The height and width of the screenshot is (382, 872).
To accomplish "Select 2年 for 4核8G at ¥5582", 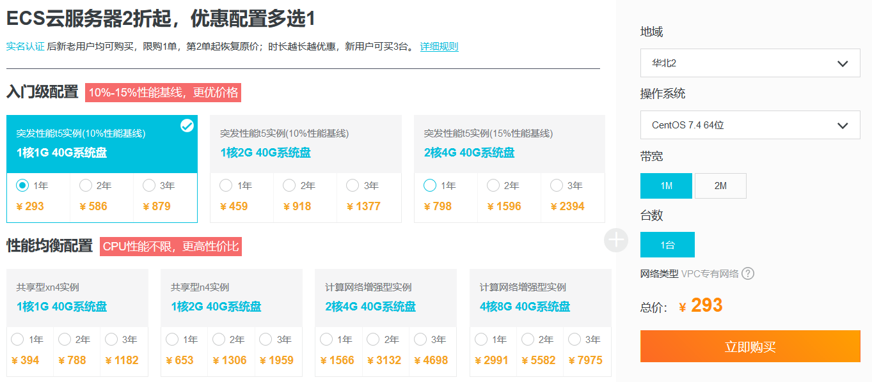I will (x=528, y=339).
